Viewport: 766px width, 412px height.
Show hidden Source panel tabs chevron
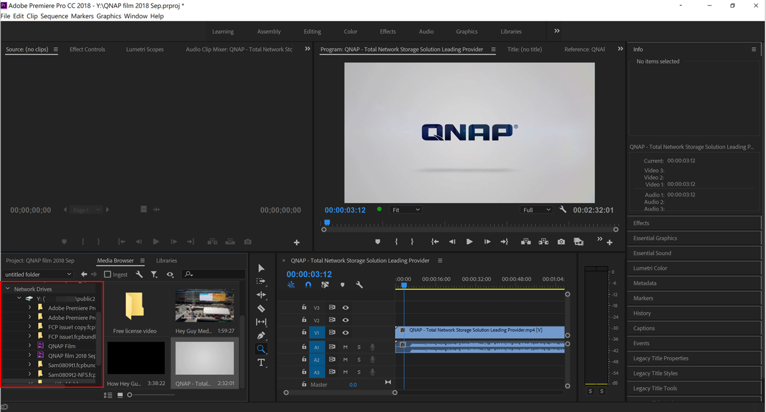[x=307, y=49]
